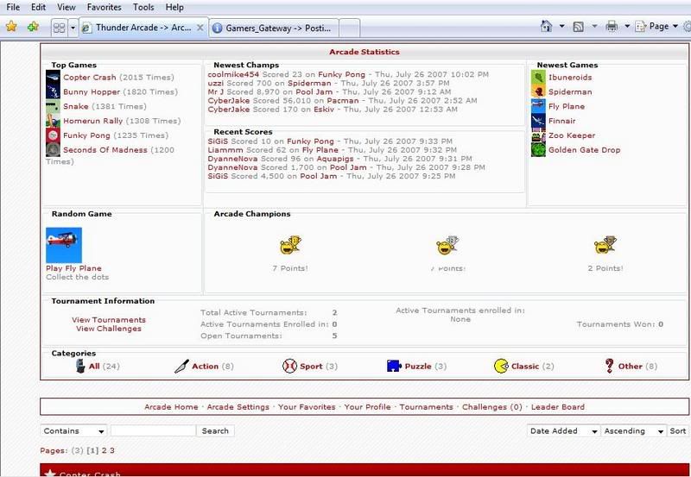Select the Action category knife icon
Screen dimensions: 691x477
(181, 366)
